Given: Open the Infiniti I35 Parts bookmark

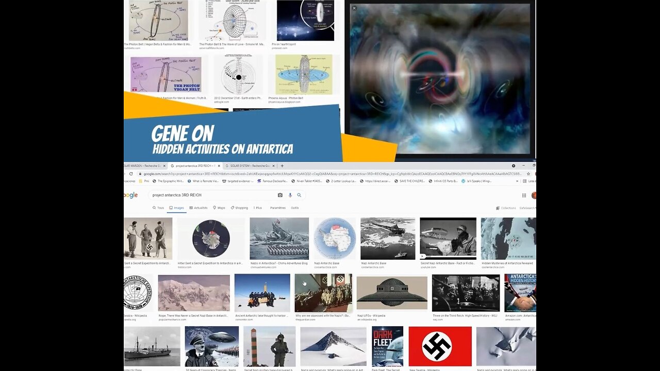Looking at the screenshot, I should click(x=443, y=181).
